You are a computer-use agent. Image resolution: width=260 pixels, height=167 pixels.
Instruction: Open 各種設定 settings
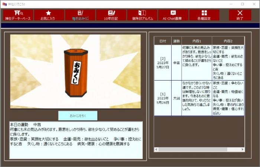point(204,15)
